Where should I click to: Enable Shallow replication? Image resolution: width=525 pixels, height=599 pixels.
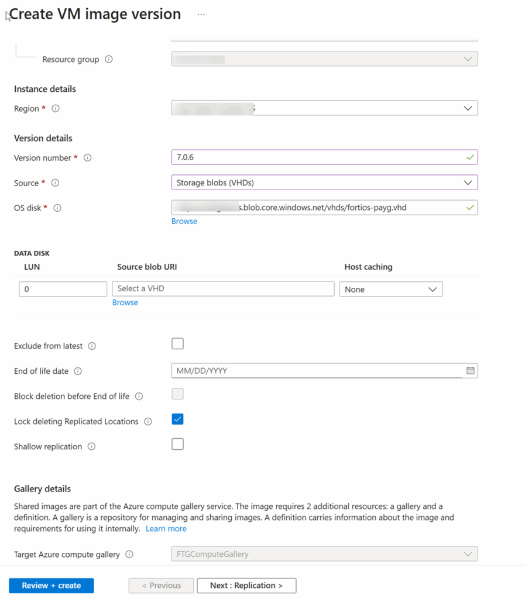[x=177, y=444]
